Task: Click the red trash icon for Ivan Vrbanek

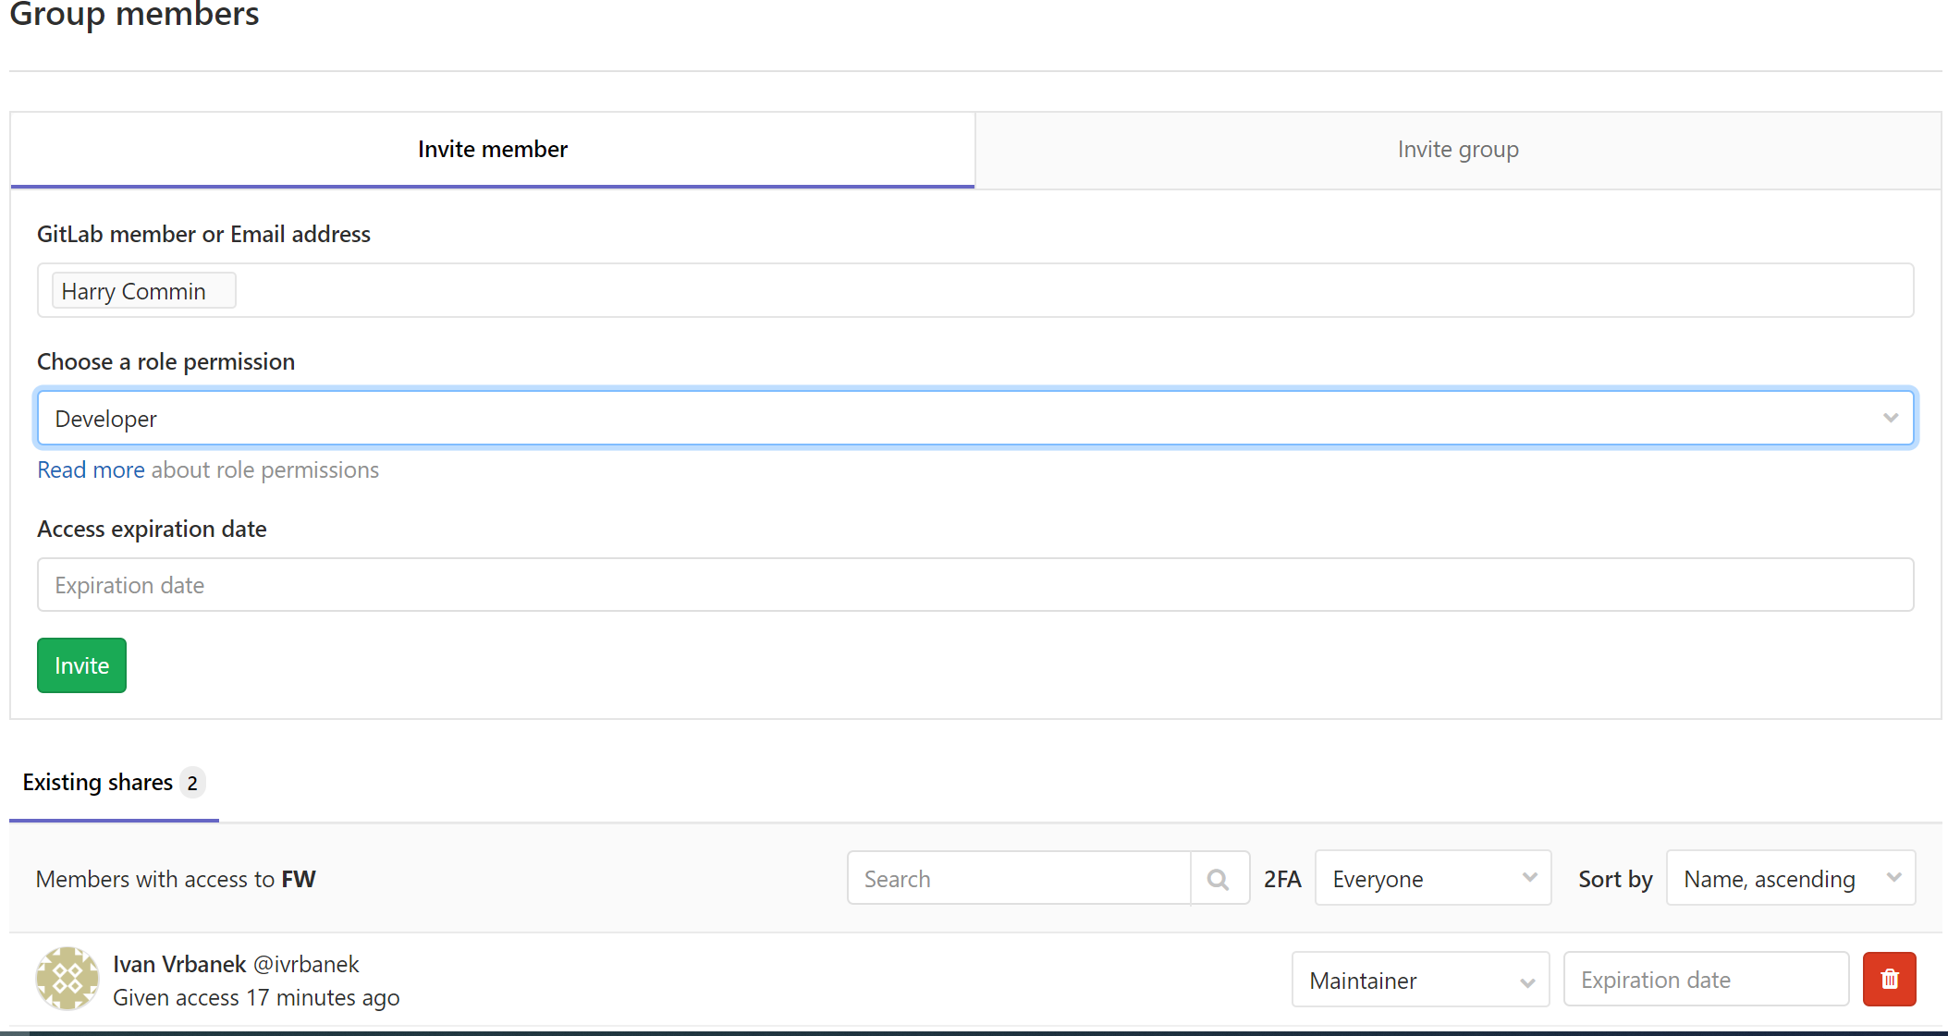Action: pyautogui.click(x=1889, y=980)
